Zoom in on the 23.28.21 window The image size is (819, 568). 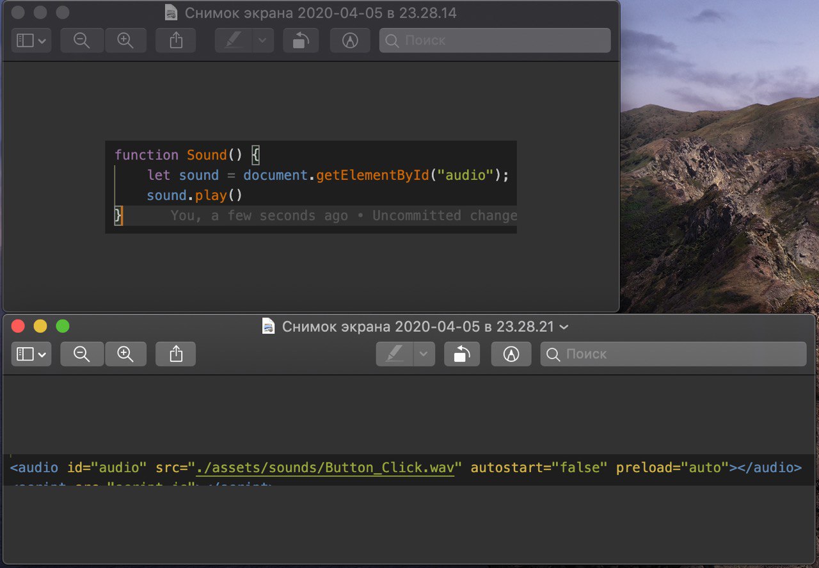125,354
